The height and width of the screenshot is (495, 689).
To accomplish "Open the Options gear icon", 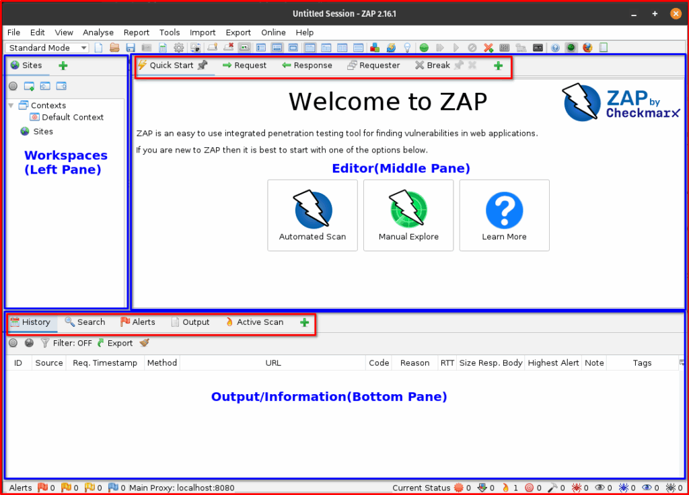I will click(178, 48).
